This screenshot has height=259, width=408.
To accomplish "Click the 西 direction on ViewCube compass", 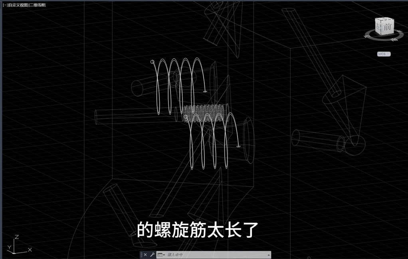I will 367,36.
